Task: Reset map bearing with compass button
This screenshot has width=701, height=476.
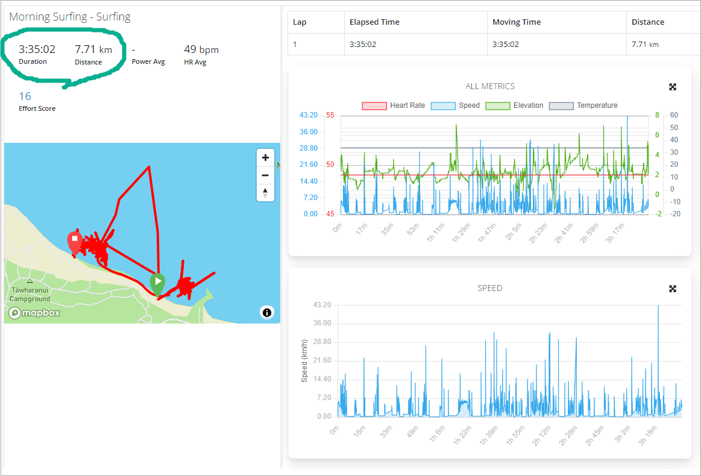Action: [265, 193]
